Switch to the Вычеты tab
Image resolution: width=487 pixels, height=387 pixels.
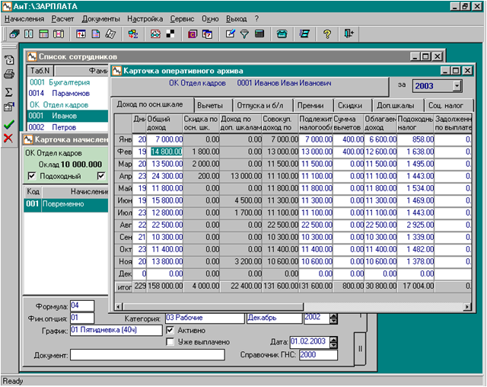point(211,105)
